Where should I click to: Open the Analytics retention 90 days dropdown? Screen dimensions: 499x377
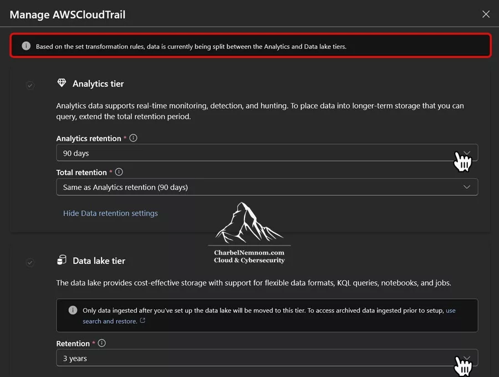coord(267,153)
